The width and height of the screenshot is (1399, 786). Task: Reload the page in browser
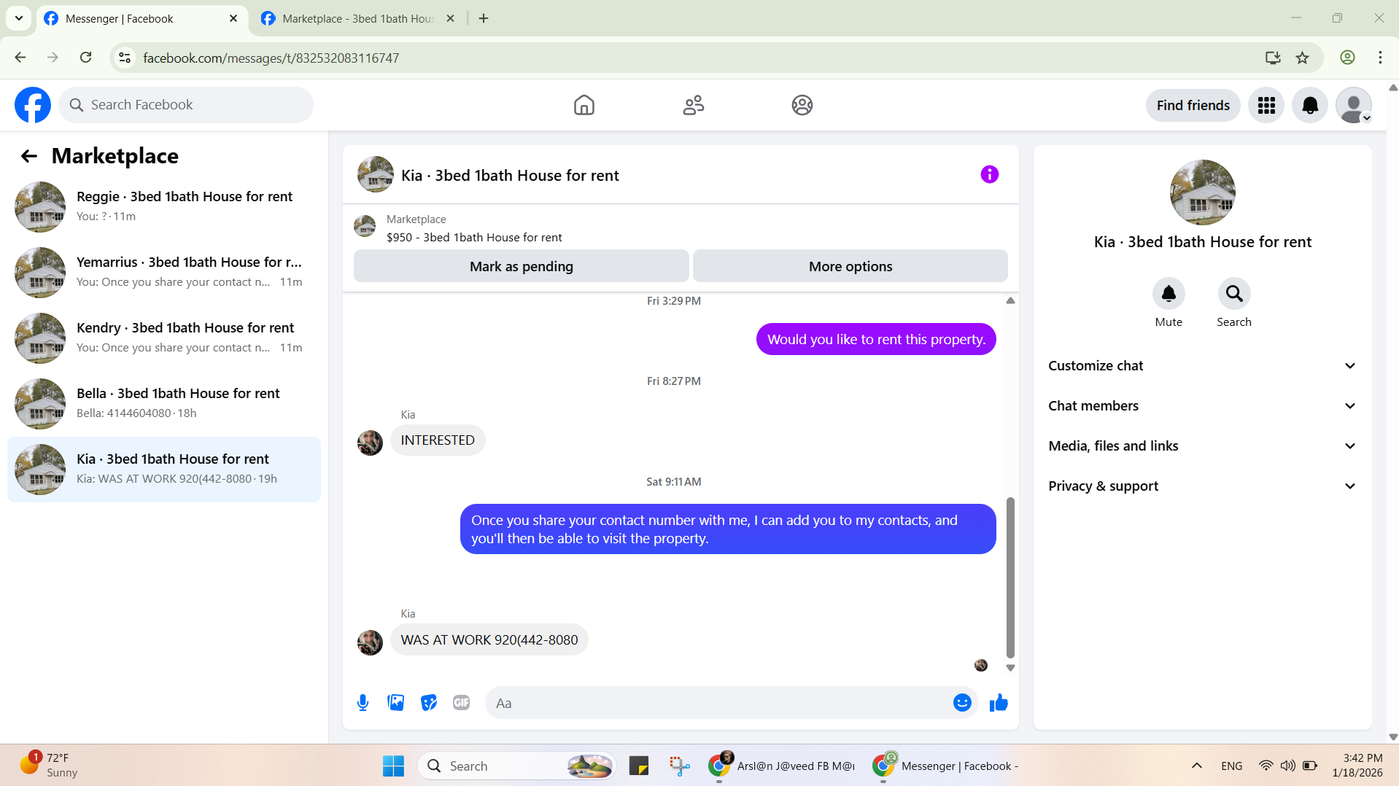pyautogui.click(x=85, y=58)
